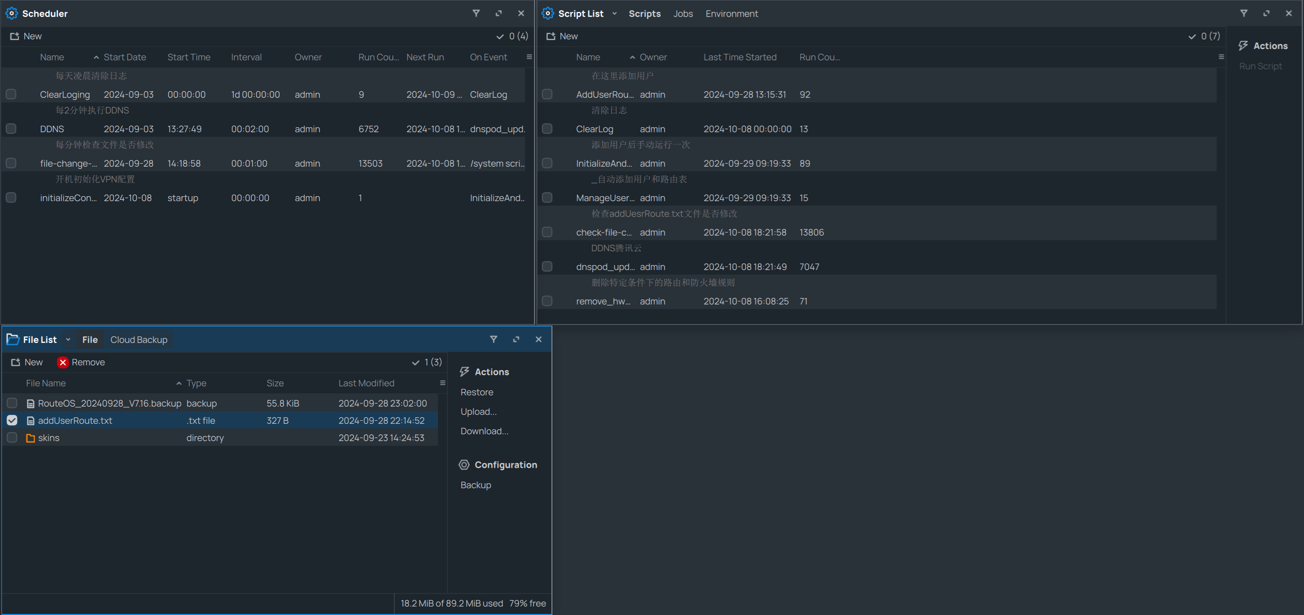Click the Script List column chooser icon
This screenshot has height=615, width=1304.
1221,57
